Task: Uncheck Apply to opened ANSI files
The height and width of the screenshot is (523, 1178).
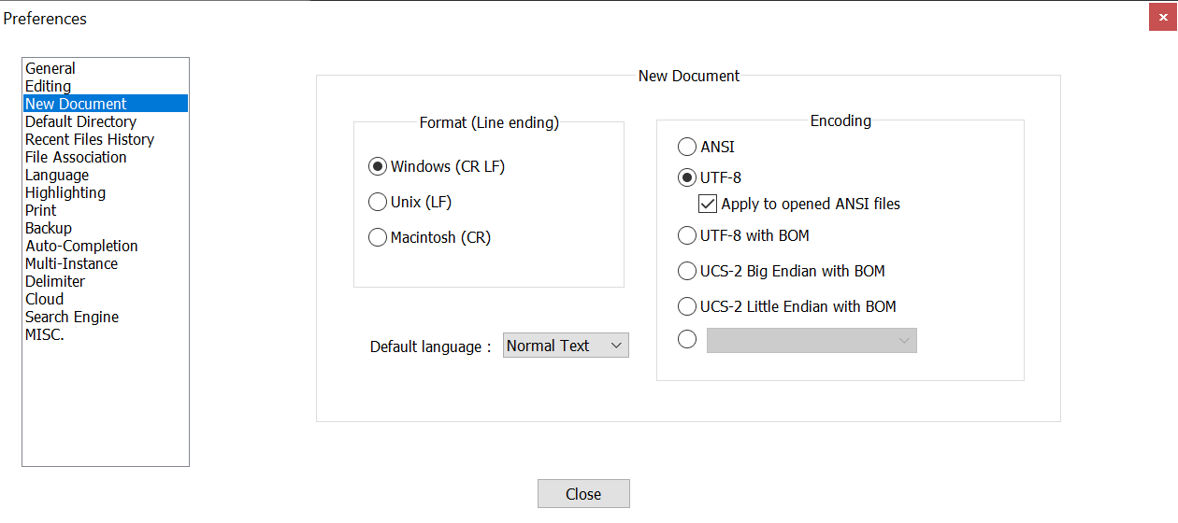Action: coord(708,204)
